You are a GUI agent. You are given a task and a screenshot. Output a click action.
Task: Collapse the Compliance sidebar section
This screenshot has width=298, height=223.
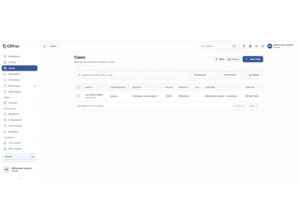click(34, 137)
